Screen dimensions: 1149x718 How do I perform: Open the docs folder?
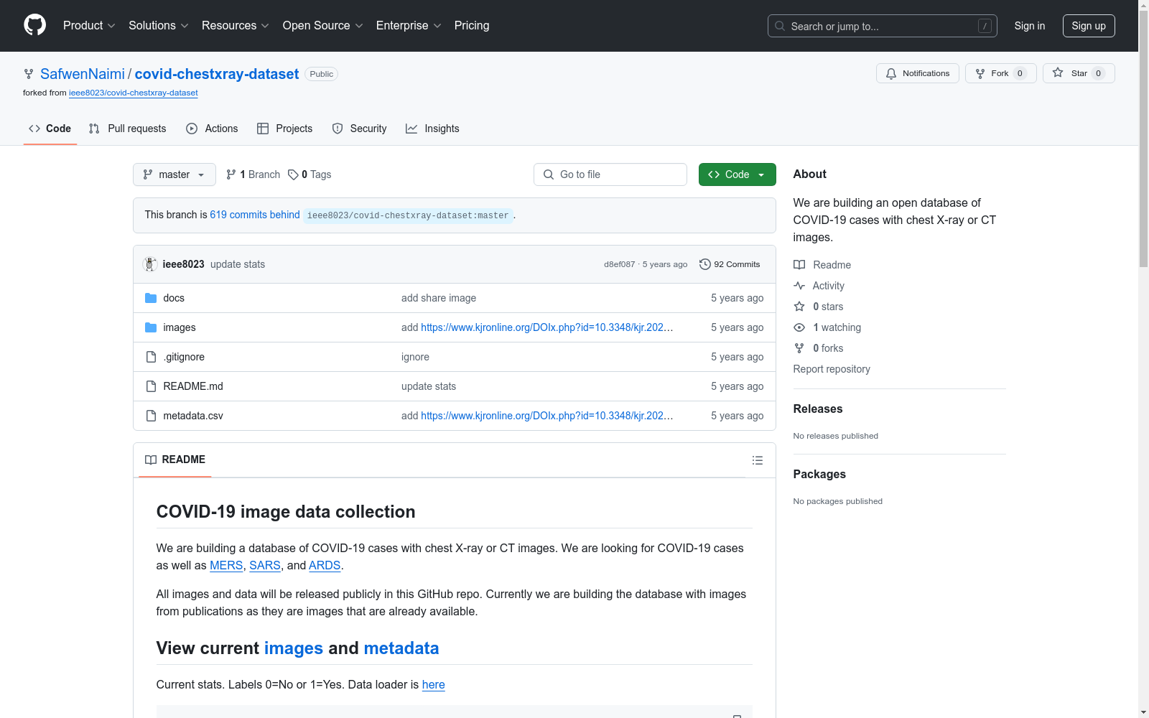(x=174, y=298)
